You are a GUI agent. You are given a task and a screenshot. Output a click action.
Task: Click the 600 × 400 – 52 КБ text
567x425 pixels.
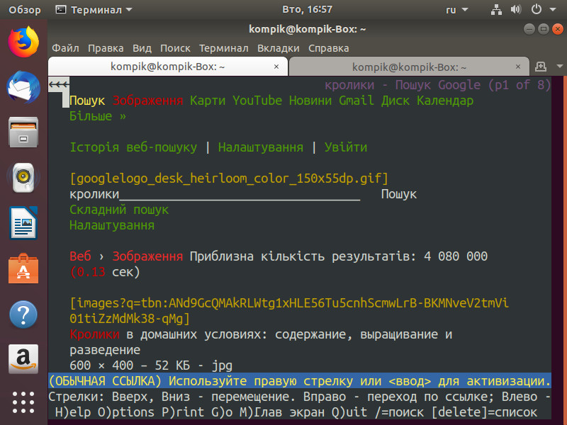click(x=151, y=365)
